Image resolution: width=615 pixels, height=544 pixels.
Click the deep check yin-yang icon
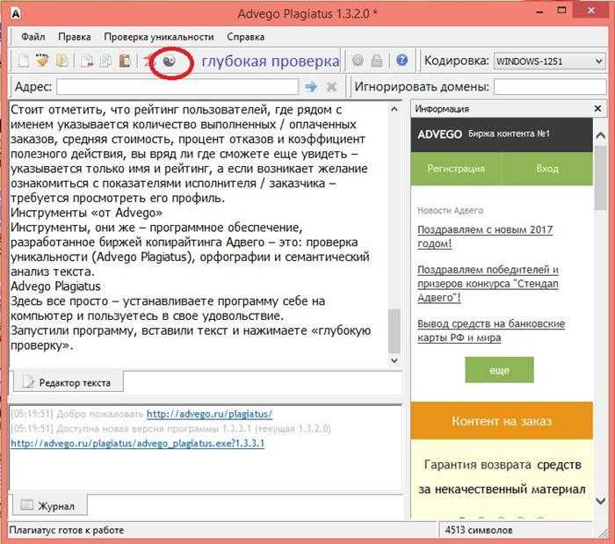point(170,61)
